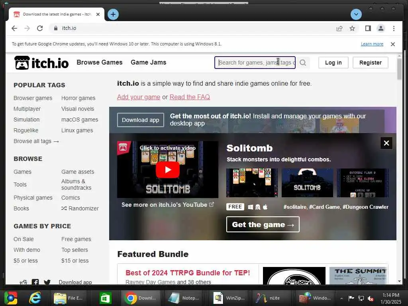This screenshot has height=306, width=408.
Task: Click the Twitter icon in sidebar
Action: click(x=47, y=282)
